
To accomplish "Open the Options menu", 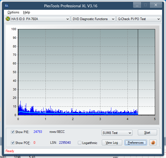I will click(x=13, y=12).
